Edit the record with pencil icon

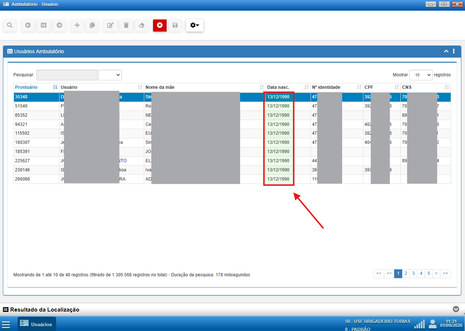pyautogui.click(x=110, y=25)
